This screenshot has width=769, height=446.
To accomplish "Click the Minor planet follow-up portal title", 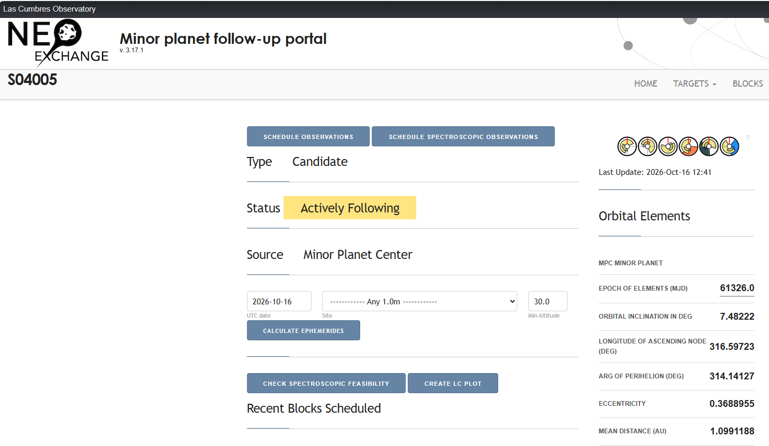I will (x=223, y=39).
